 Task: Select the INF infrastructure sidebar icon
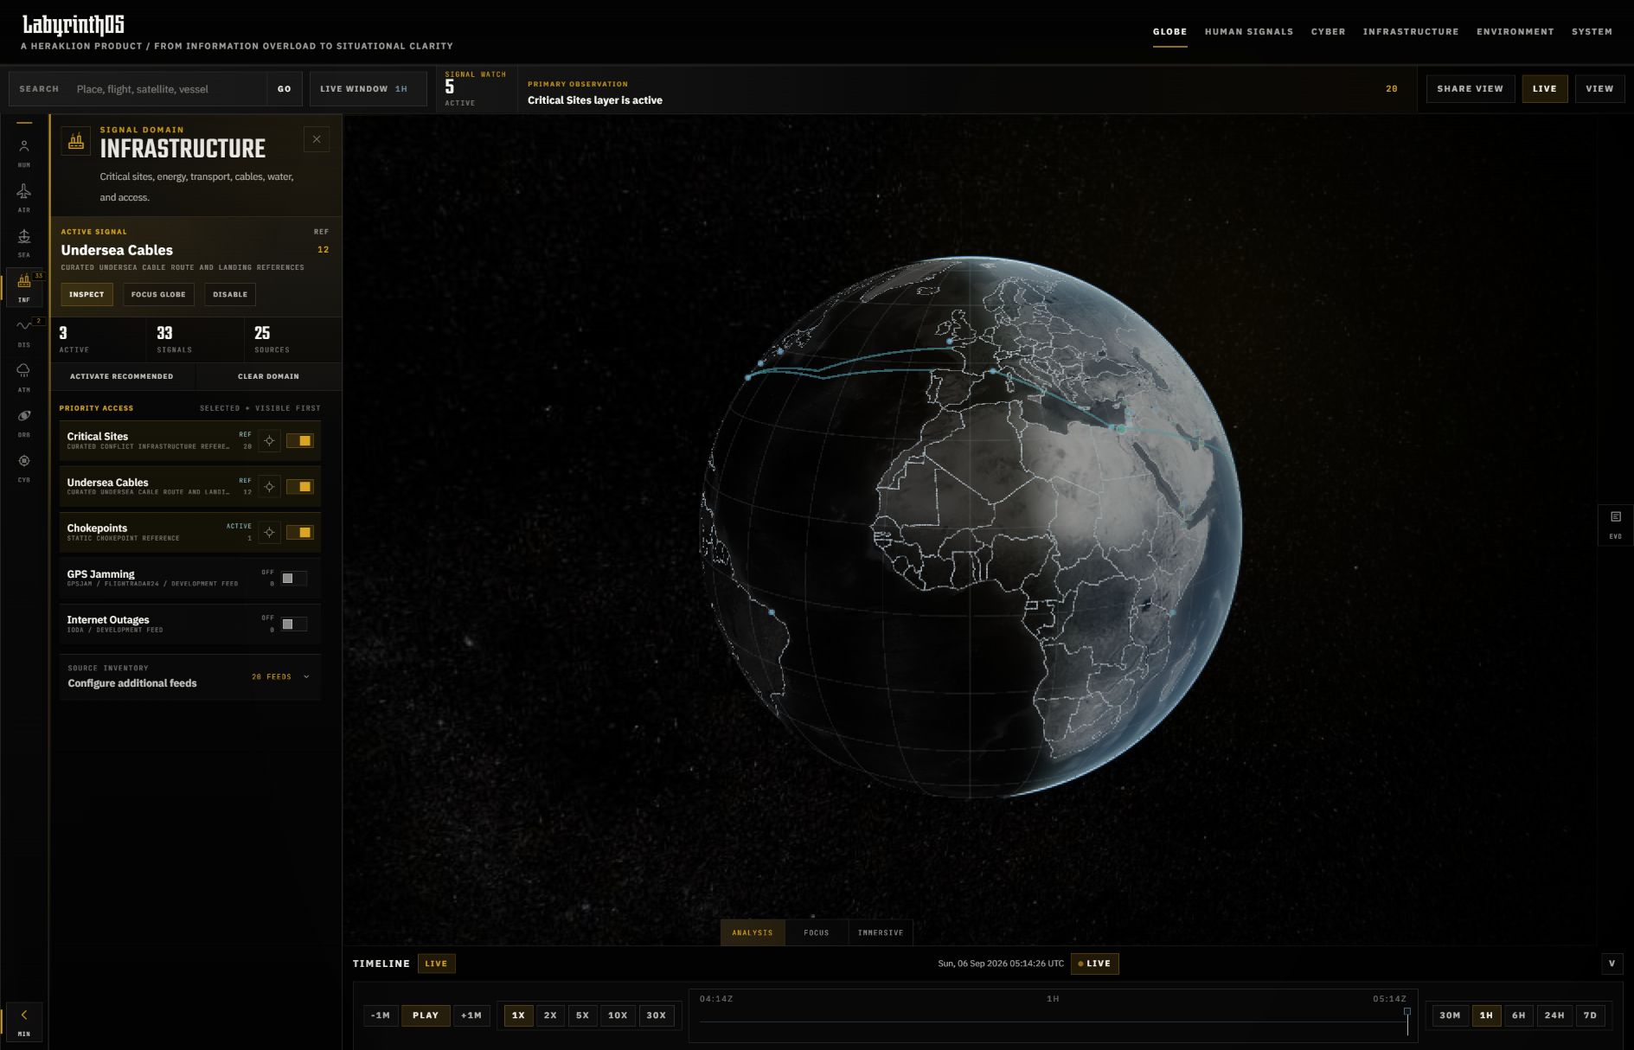click(24, 287)
